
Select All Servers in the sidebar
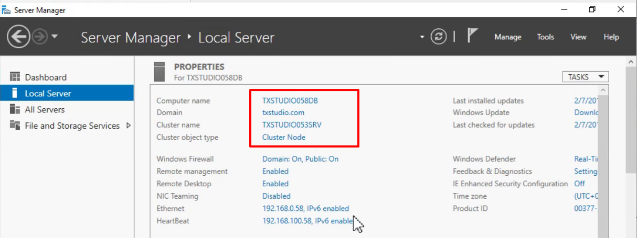click(x=67, y=109)
